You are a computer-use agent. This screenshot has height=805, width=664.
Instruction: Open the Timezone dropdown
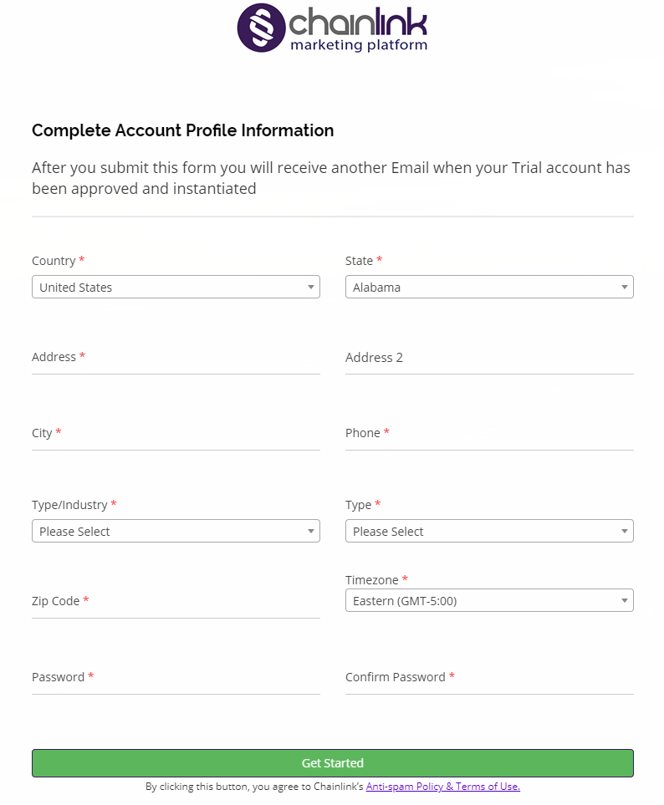(489, 600)
